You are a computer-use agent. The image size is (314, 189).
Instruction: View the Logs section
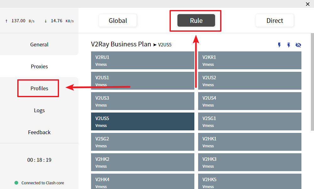click(x=39, y=110)
